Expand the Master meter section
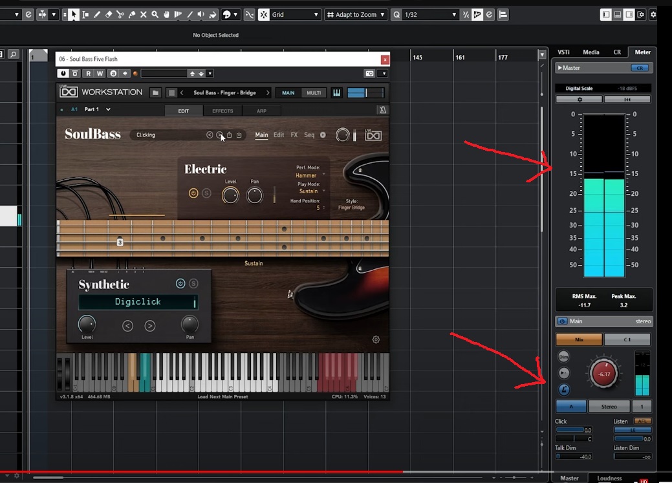Screen dimensions: 672x483 click(559, 68)
